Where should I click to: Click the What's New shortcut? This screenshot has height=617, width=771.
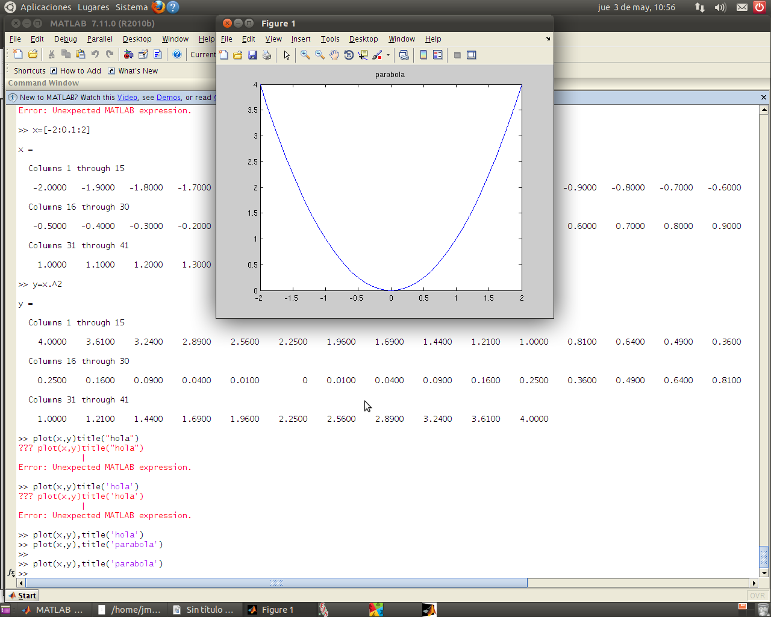[x=138, y=70]
